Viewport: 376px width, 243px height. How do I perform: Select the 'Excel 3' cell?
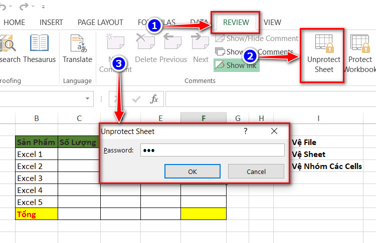[37, 178]
